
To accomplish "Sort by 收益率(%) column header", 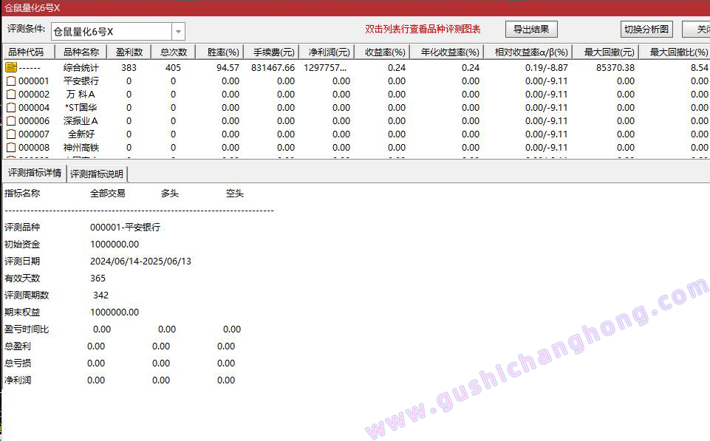I will (x=383, y=52).
